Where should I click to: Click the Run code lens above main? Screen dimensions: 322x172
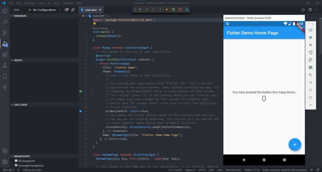95,28
